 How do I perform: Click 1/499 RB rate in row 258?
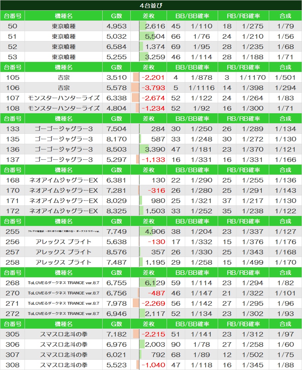click(253, 262)
